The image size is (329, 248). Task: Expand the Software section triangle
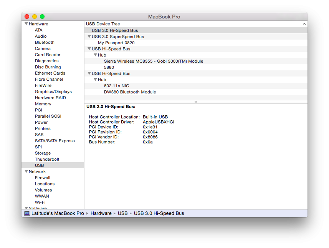[26, 208]
